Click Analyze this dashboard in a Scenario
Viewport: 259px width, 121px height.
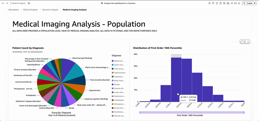tap(118, 3)
